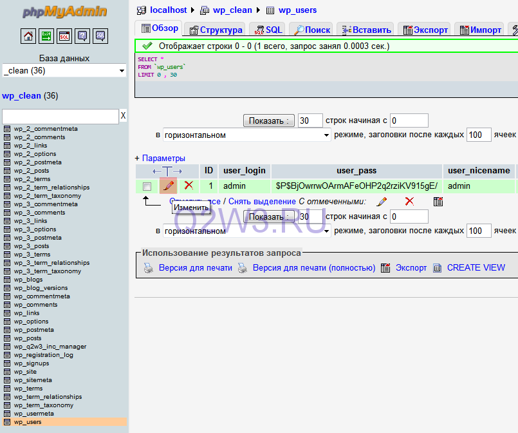Viewport: 518px width, 433px height.
Task: Click the upper 'Показать' button
Action: point(269,120)
